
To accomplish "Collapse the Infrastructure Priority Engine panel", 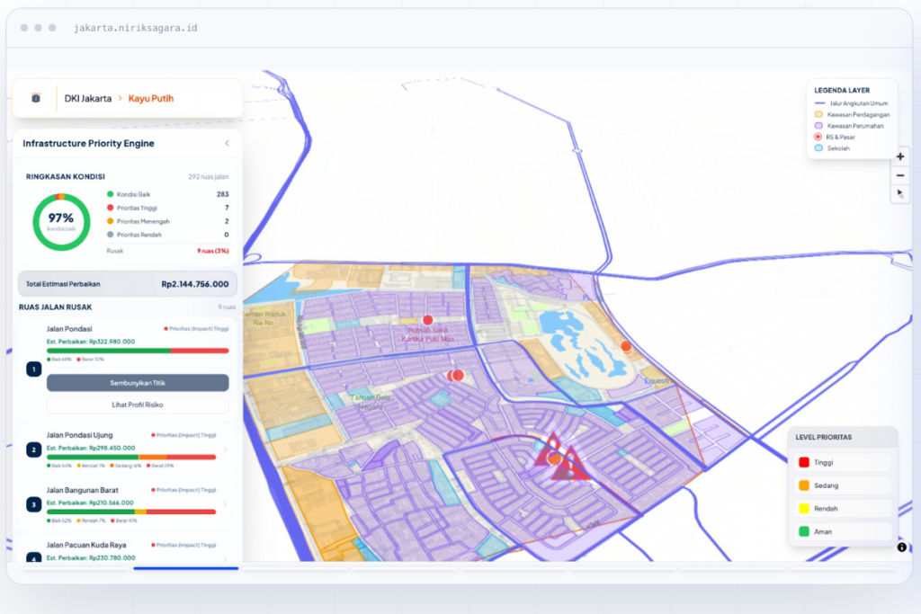I will tap(228, 143).
